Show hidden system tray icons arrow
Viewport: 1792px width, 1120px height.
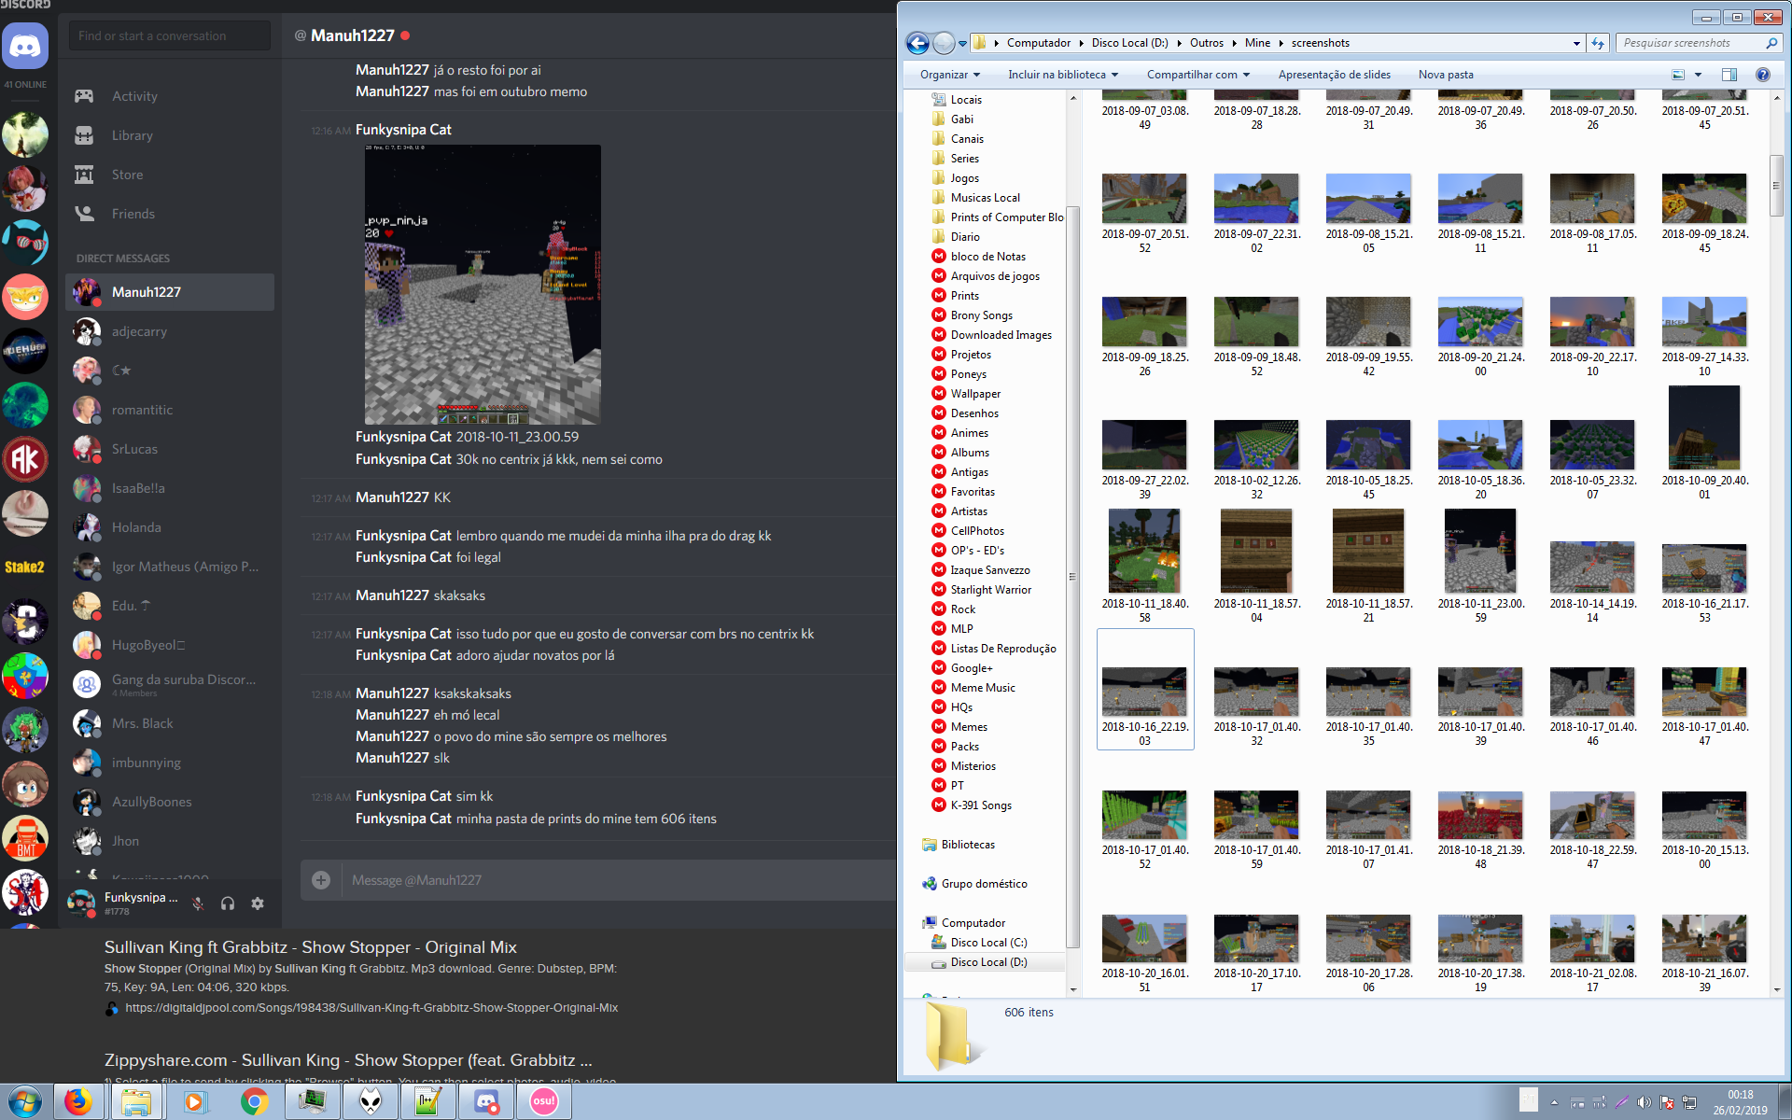(1554, 1102)
